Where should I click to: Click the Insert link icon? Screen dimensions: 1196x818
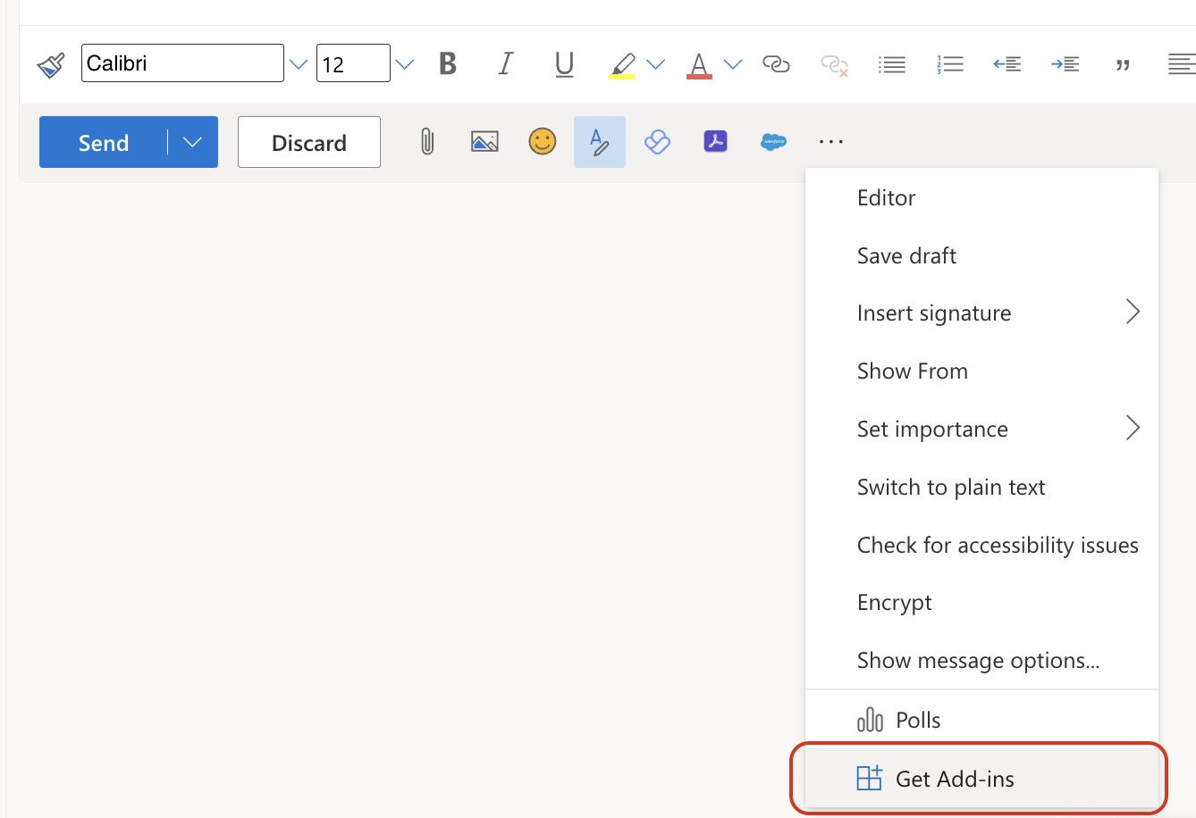(776, 64)
